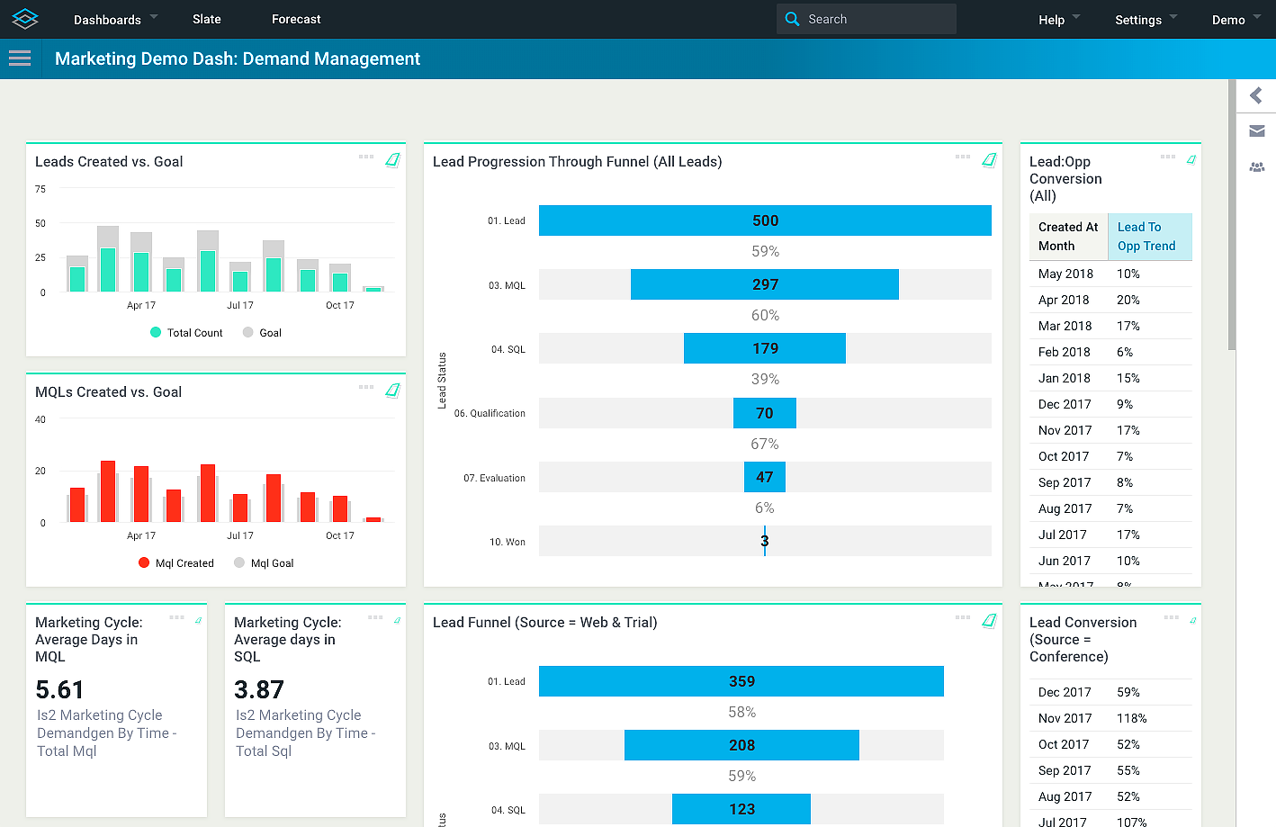The image size is (1276, 827).
Task: Open the Forecast menu item
Action: 296,20
